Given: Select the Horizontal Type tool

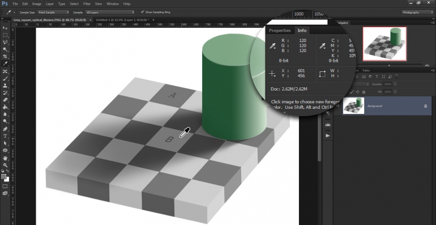Looking at the screenshot, I should pos(5,136).
